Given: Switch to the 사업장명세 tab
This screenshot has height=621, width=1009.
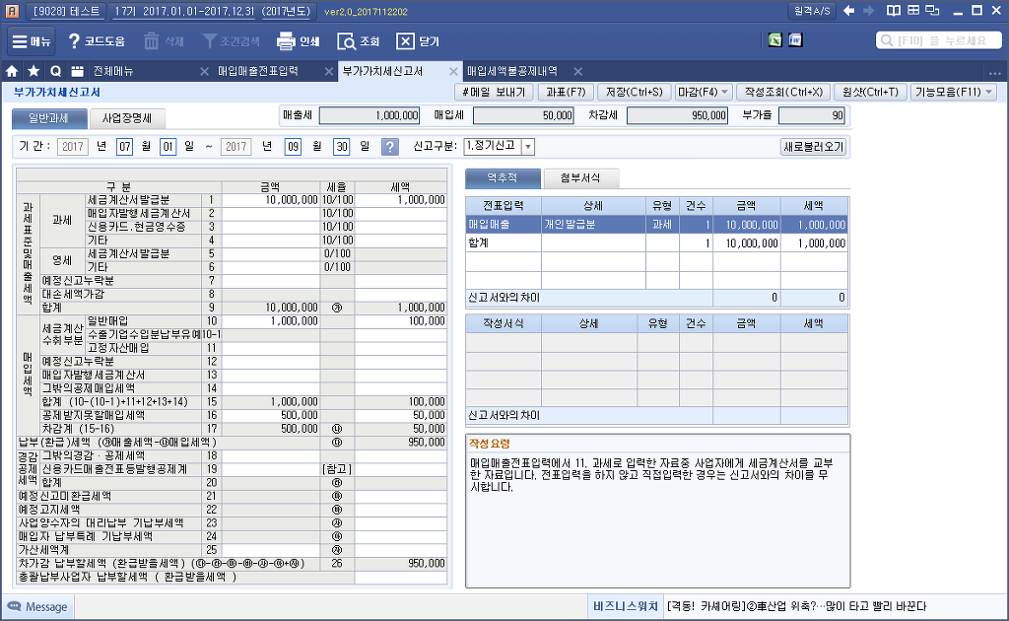Looking at the screenshot, I should (127, 118).
